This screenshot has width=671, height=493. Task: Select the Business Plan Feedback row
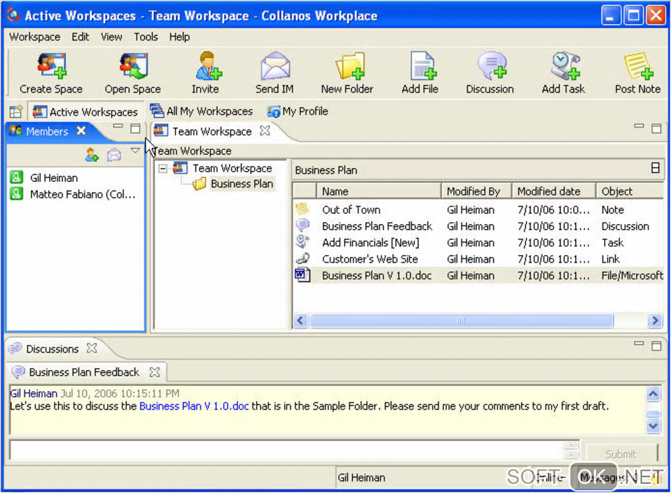[x=478, y=225]
